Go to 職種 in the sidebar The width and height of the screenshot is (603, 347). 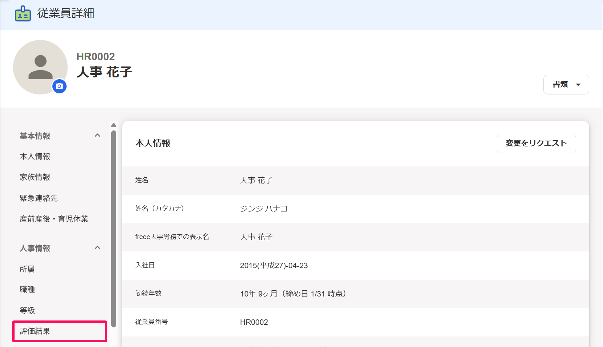(x=27, y=290)
